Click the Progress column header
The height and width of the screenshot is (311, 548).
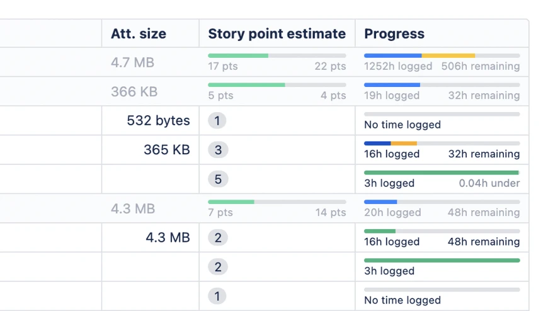point(394,34)
